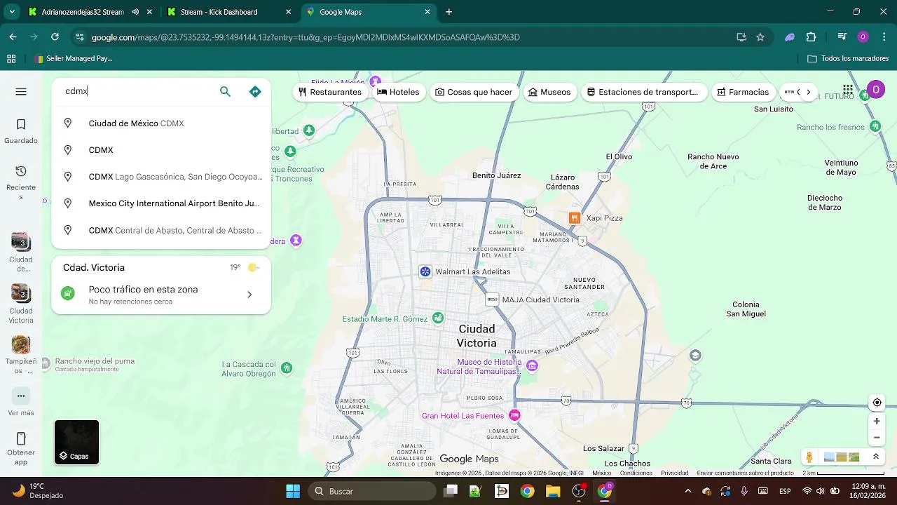Screen dimensions: 897x505
Task: Open the Seller Managed Pay bookmark
Action: (73, 59)
